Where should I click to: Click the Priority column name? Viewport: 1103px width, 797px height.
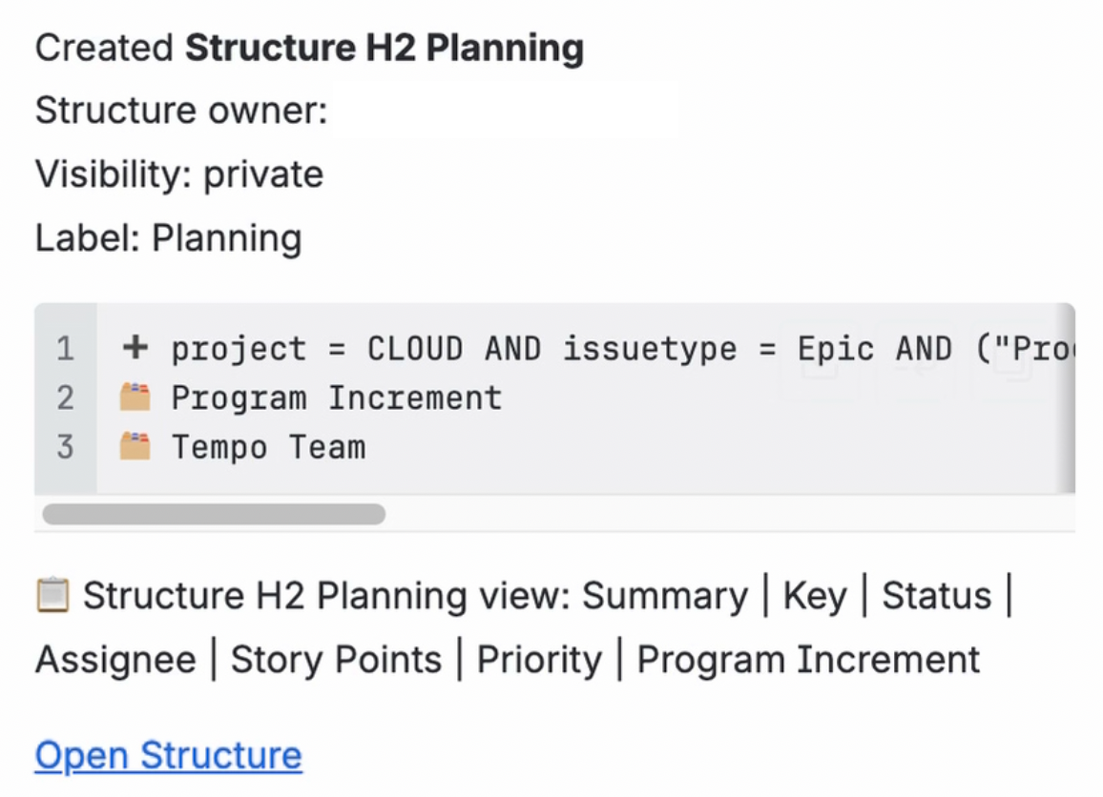[539, 660]
